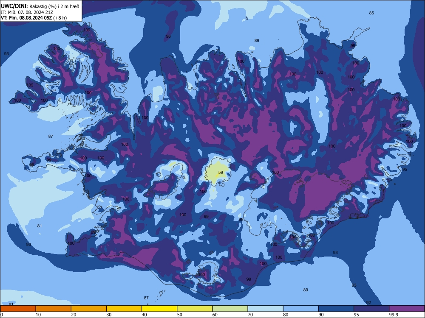Click the dark orange 0–10 legend swatch
This screenshot has width=425, height=318.
click(18, 309)
